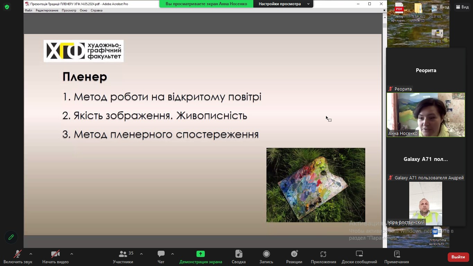
Task: Start Демонстрация экрана screen share
Action: [201, 257]
